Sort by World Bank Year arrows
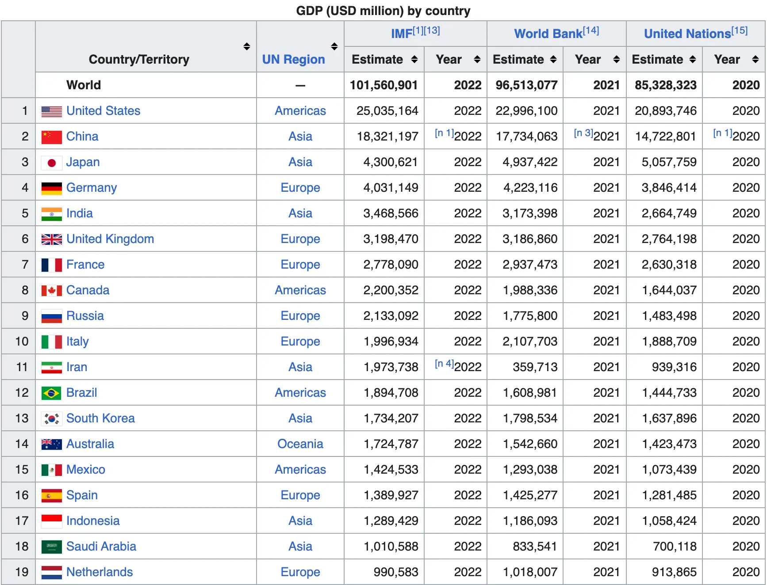 pos(617,59)
